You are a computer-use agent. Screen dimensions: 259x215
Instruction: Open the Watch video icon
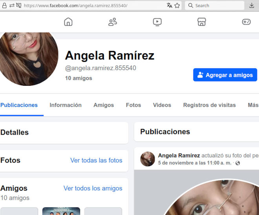(157, 22)
